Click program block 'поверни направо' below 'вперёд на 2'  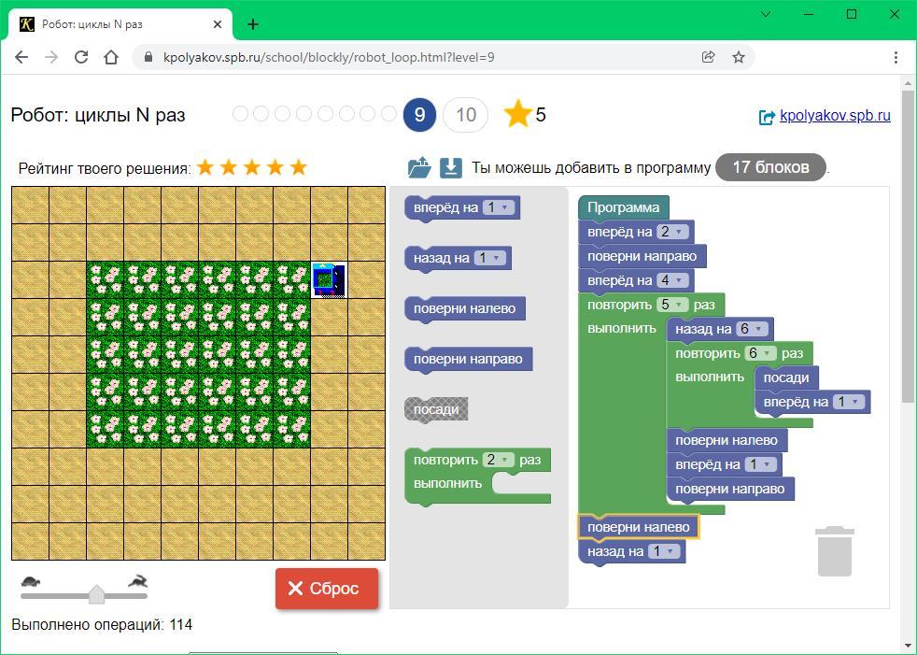pos(642,256)
